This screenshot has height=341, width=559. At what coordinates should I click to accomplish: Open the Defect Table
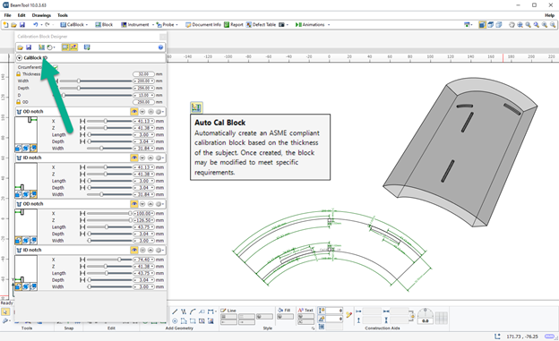point(261,24)
